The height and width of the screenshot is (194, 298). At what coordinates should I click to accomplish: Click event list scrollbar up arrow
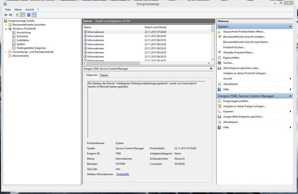pyautogui.click(x=213, y=27)
